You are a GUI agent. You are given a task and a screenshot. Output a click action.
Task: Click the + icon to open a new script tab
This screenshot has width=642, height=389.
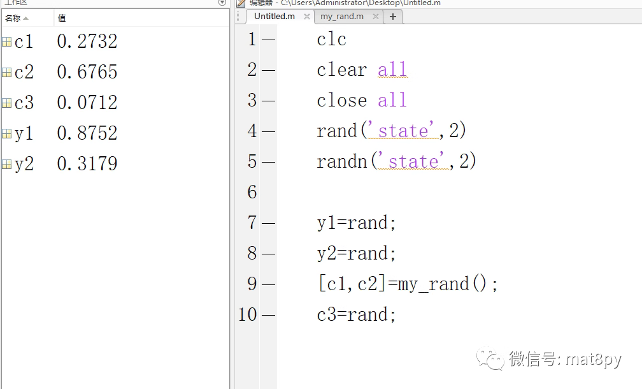click(393, 17)
